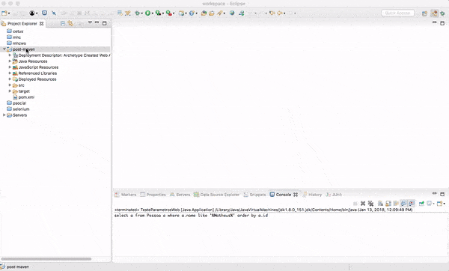Open the Web Browser globe icon

point(232,13)
